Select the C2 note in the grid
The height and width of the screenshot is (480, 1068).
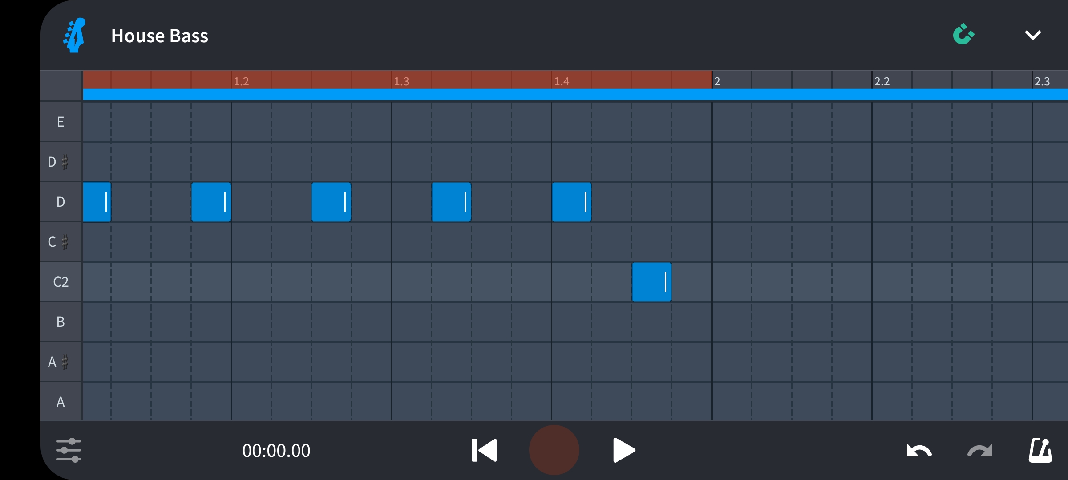(x=651, y=282)
